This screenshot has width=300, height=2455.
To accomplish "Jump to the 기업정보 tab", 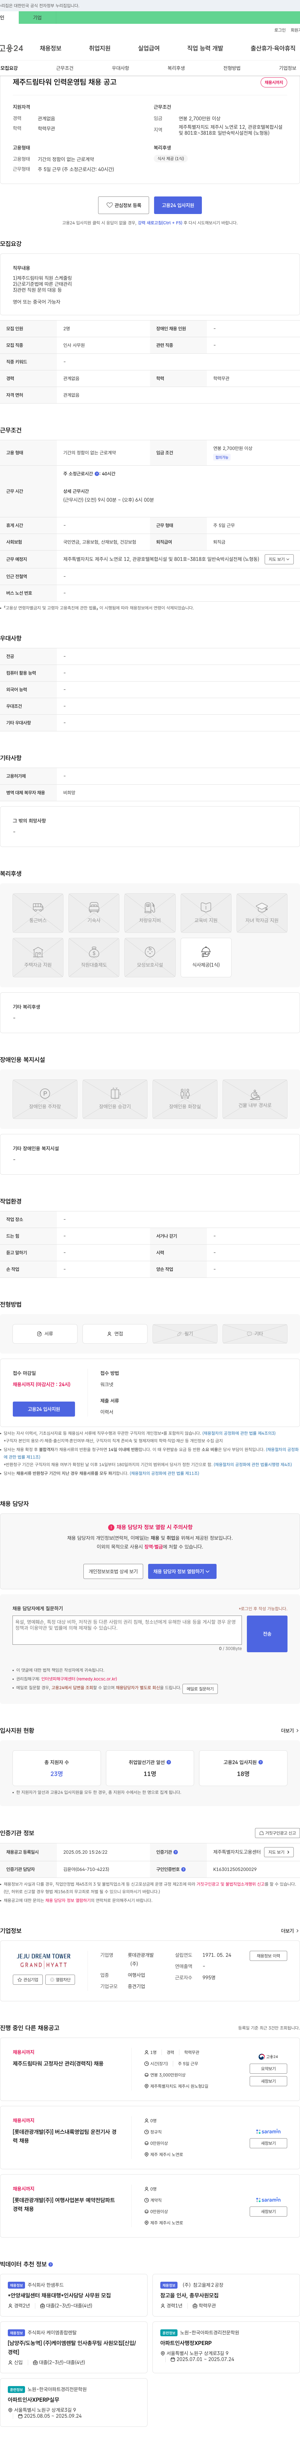I will 288,69.
